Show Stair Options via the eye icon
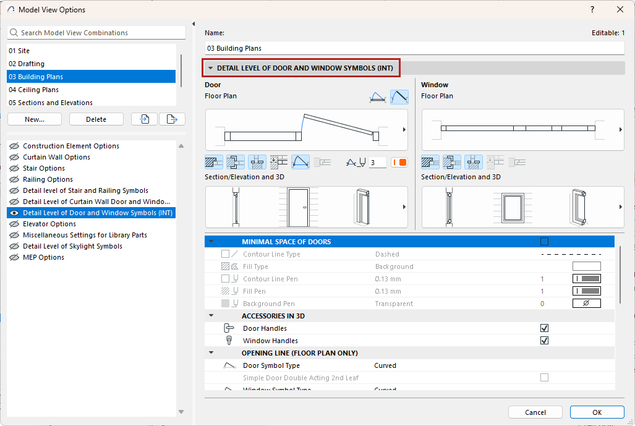 tap(14, 168)
